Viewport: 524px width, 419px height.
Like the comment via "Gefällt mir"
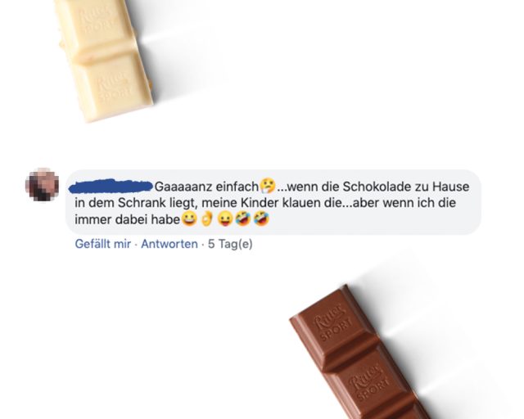pos(102,244)
